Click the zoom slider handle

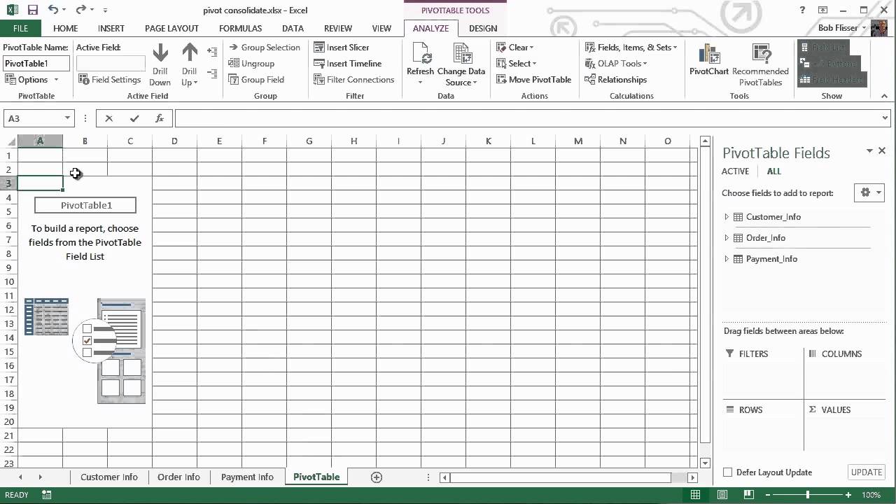tap(807, 495)
